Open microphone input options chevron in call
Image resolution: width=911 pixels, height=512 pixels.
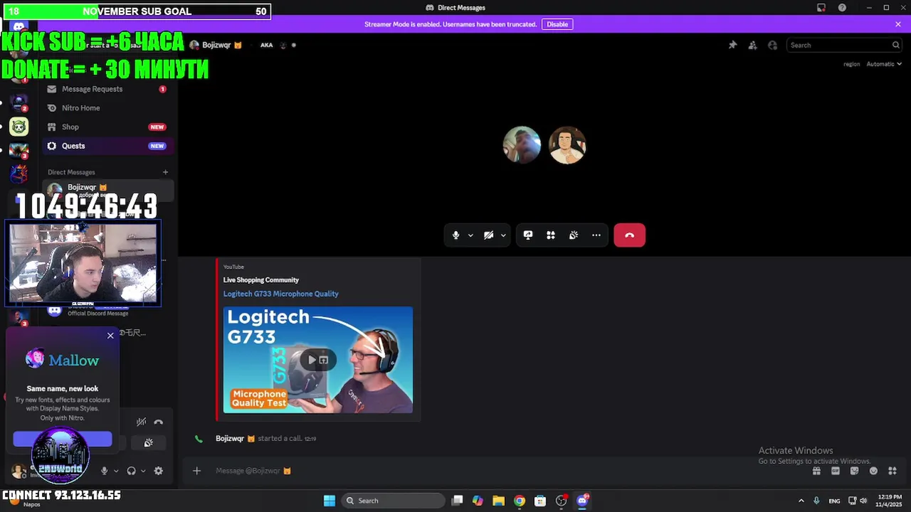(x=470, y=235)
